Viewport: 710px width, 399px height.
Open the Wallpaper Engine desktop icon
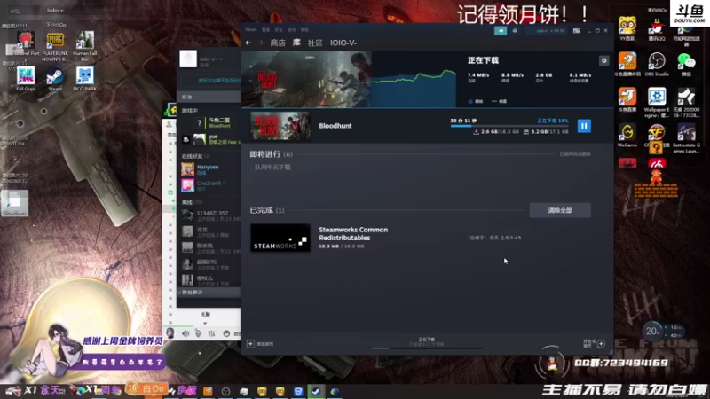point(657,103)
